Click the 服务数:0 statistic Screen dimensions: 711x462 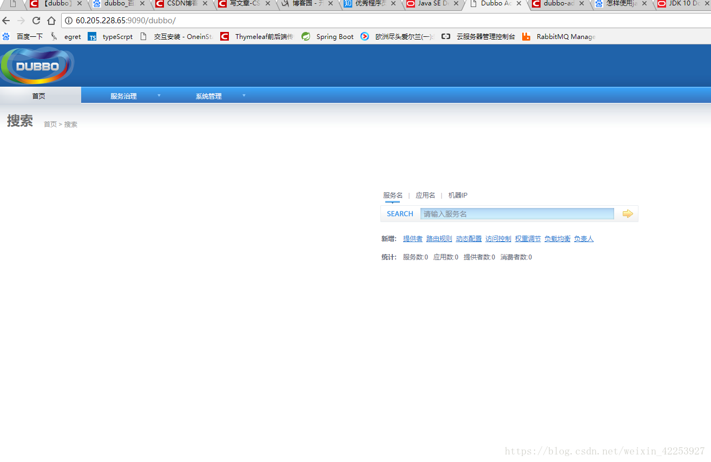pos(416,257)
